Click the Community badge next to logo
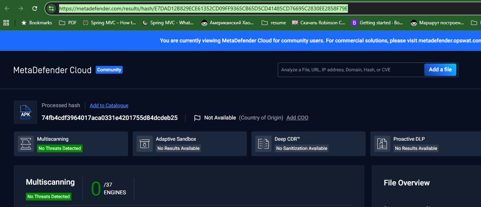 pos(109,70)
